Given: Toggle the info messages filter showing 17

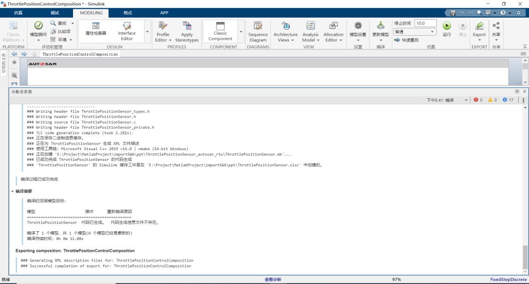Looking at the screenshot, I should tap(508, 100).
